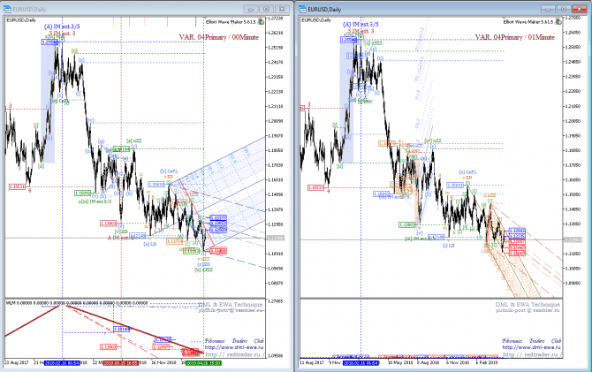Click the '8 Aug 2018' date on the time axis

pyautogui.click(x=428, y=363)
